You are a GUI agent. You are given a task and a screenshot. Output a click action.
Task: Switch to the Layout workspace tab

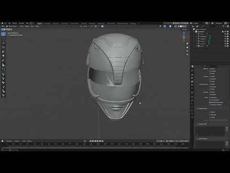pos(39,24)
